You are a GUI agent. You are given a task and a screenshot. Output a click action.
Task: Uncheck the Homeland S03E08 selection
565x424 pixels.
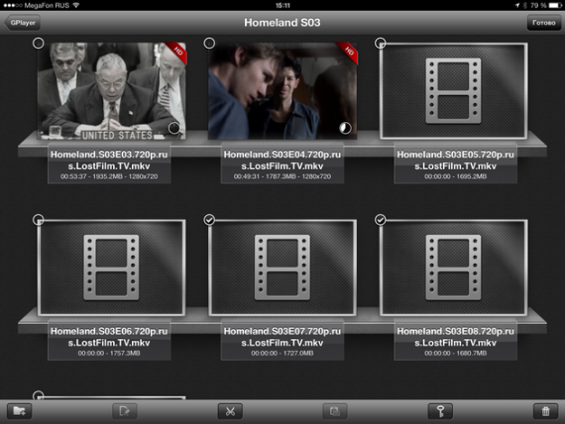click(381, 220)
